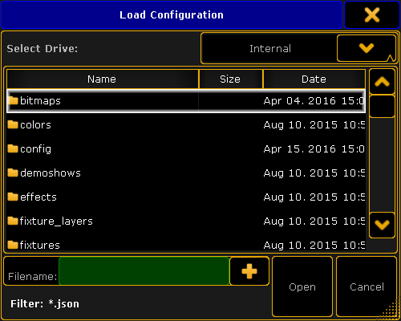Image resolution: width=401 pixels, height=321 pixels.
Task: Click the demoshows folder icon
Action: (13, 173)
